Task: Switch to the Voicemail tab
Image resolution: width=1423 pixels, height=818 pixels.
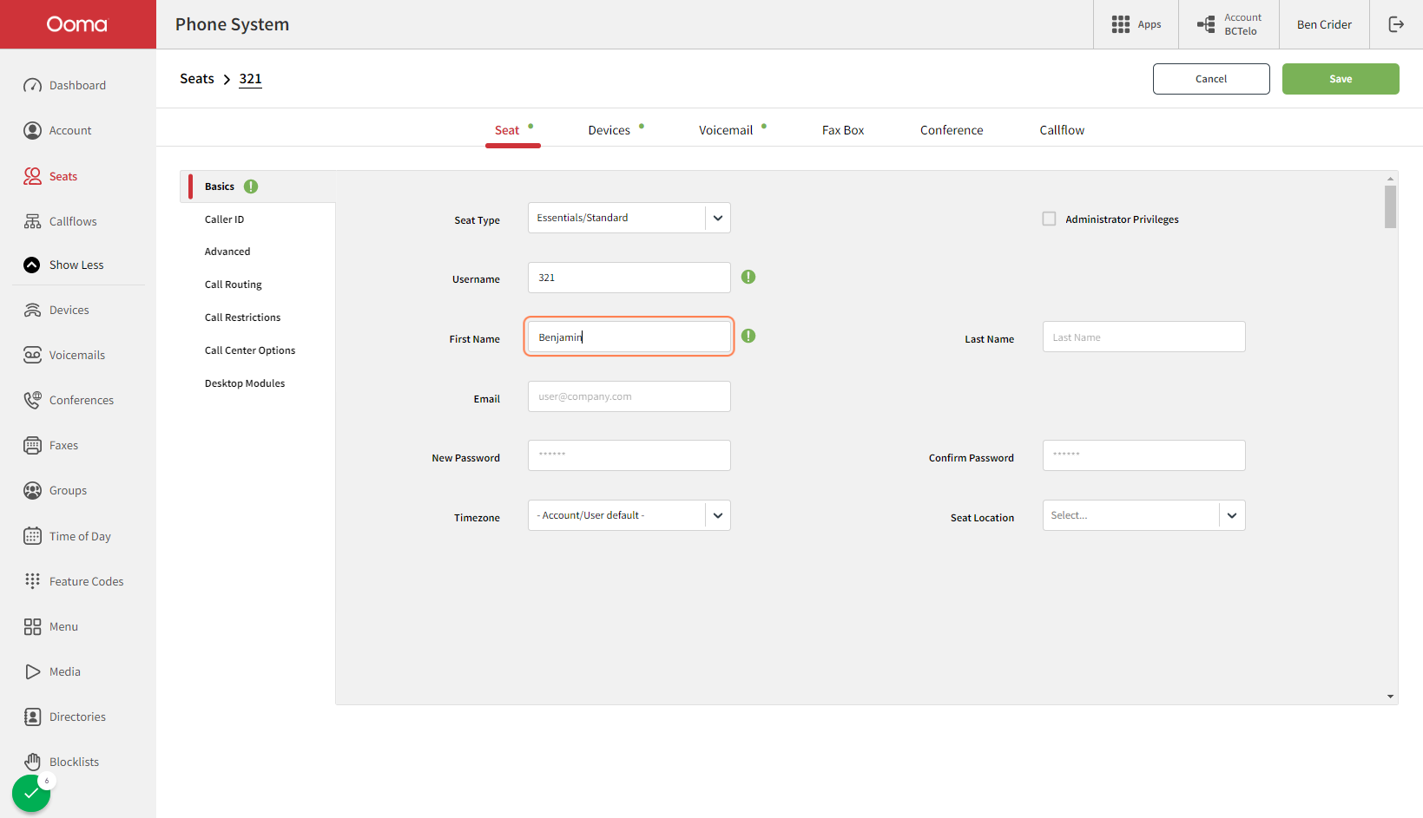Action: [x=726, y=130]
